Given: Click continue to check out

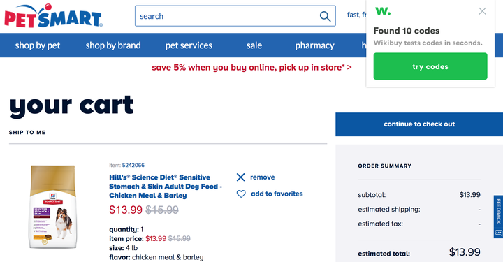Looking at the screenshot, I should pos(419,124).
